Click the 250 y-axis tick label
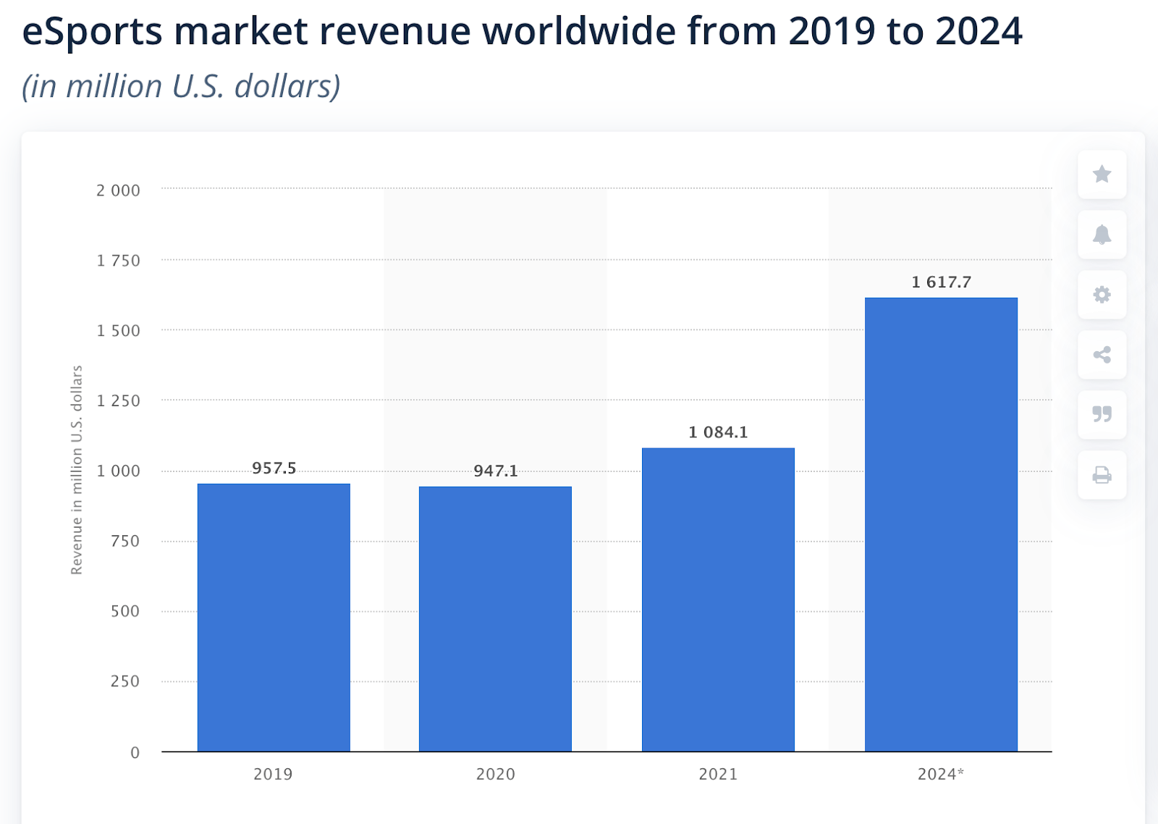The image size is (1158, 824). pyautogui.click(x=125, y=682)
